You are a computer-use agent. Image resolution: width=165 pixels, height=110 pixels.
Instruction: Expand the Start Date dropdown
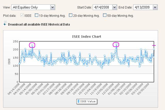[x=115, y=7]
